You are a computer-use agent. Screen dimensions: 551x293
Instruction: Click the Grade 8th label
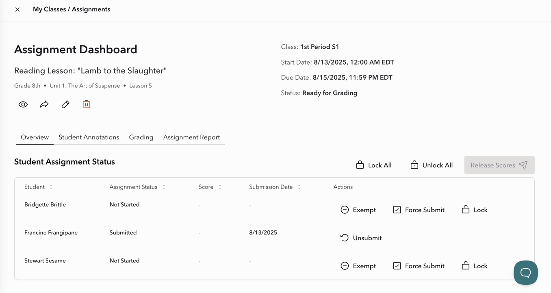coord(27,86)
